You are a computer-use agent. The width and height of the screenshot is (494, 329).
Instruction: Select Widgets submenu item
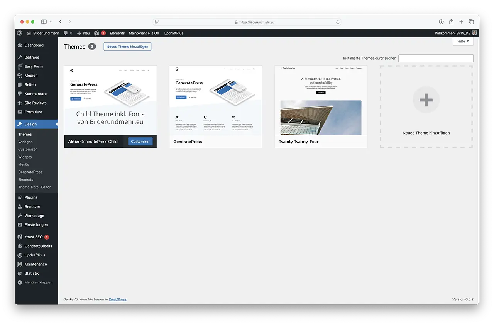tap(25, 157)
